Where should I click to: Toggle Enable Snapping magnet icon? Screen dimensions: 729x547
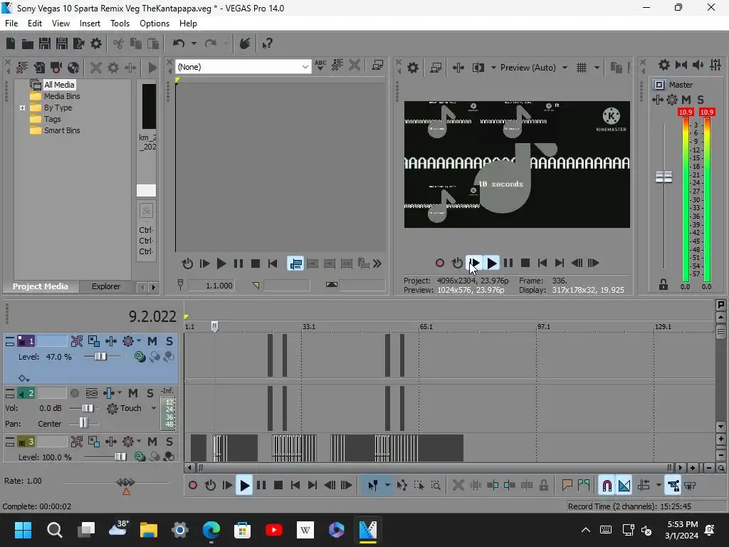click(x=607, y=486)
